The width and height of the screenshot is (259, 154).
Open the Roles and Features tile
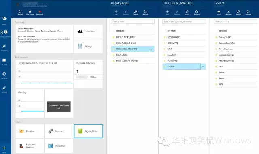(x=30, y=146)
